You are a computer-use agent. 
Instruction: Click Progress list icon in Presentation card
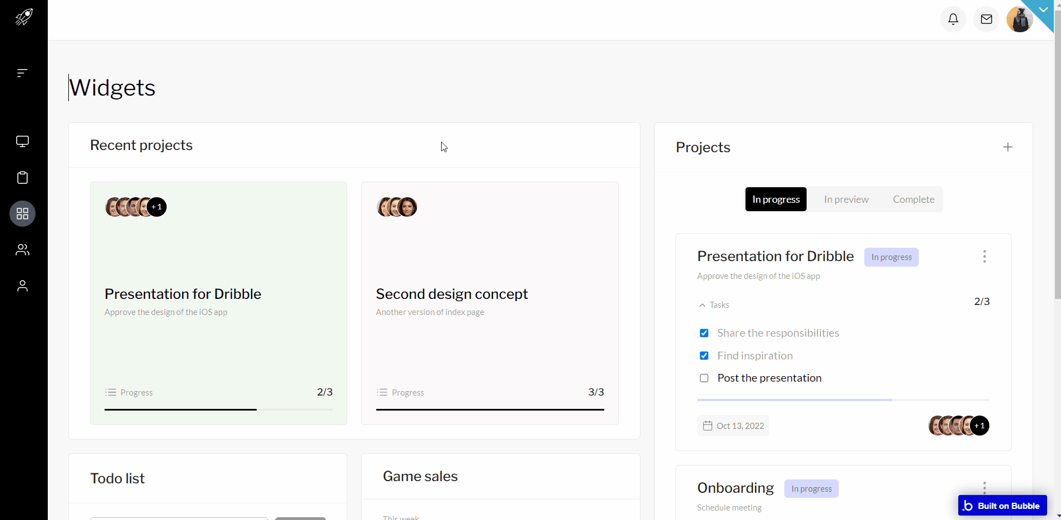111,392
